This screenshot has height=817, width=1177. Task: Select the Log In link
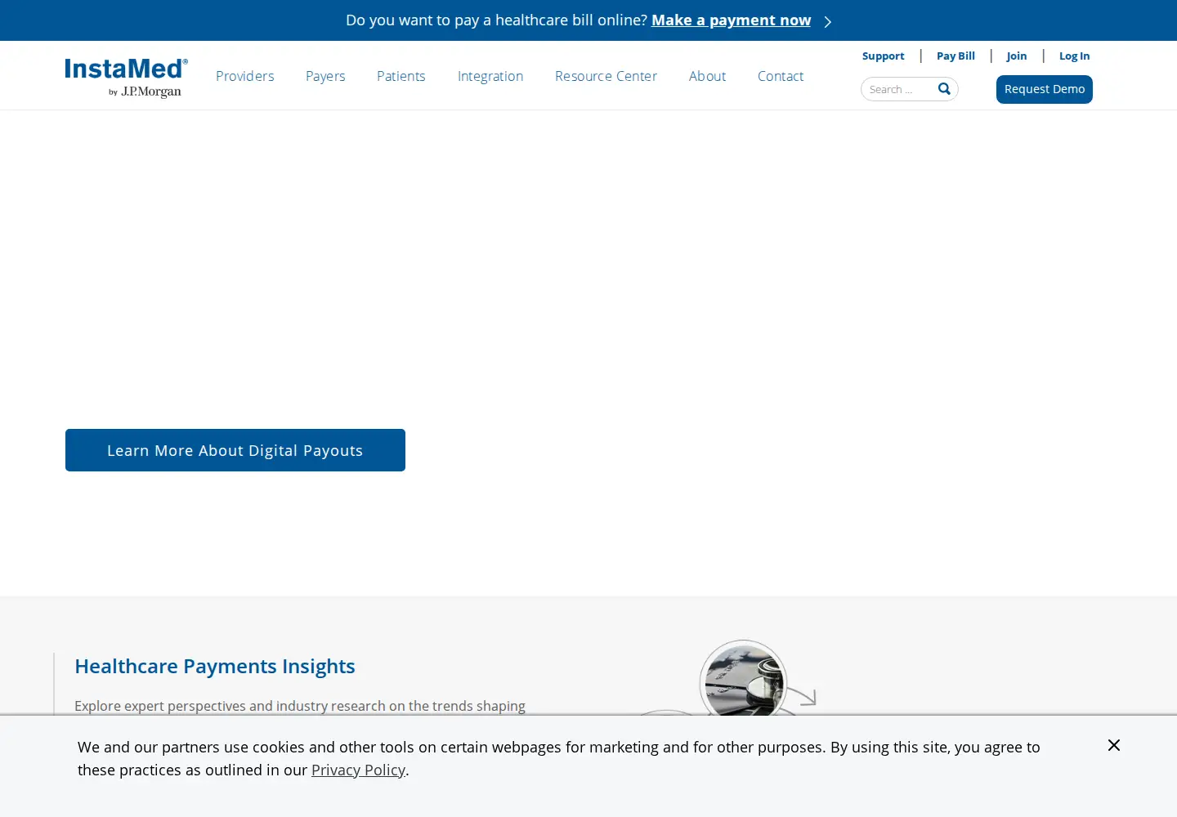pyautogui.click(x=1075, y=56)
